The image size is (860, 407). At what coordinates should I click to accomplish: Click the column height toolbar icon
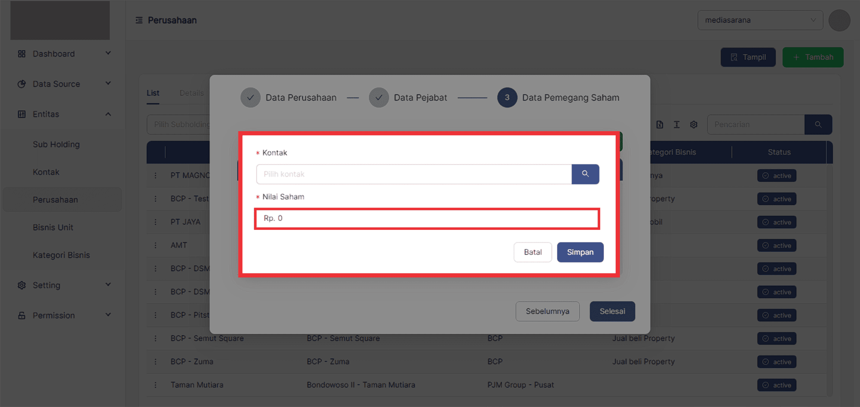pyautogui.click(x=676, y=125)
